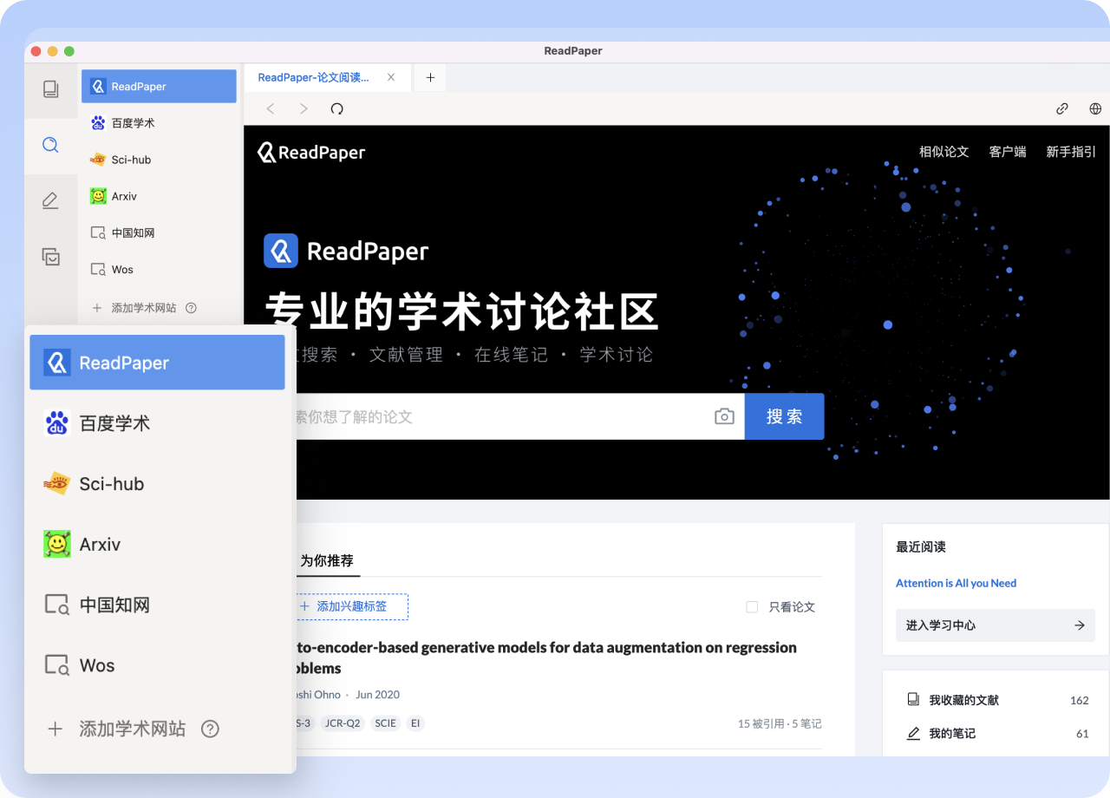This screenshot has width=1110, height=798.
Task: Close the ReadPaper-论文阅读 tab
Action: point(391,77)
